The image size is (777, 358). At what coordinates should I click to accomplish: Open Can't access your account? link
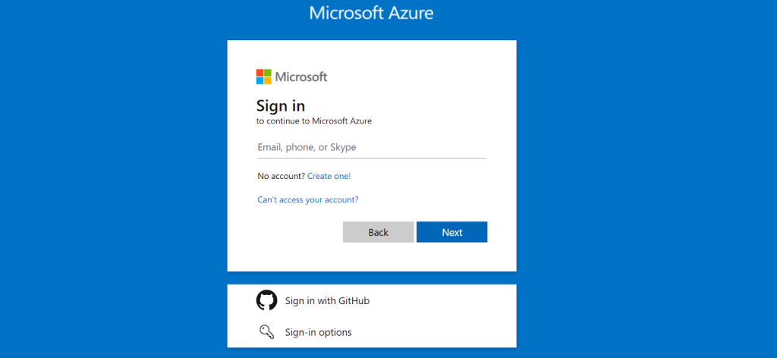point(308,200)
